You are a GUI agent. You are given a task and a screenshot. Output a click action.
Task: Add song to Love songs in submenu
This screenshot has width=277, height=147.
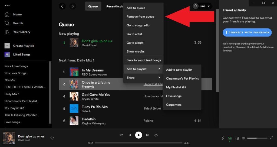[182, 96]
